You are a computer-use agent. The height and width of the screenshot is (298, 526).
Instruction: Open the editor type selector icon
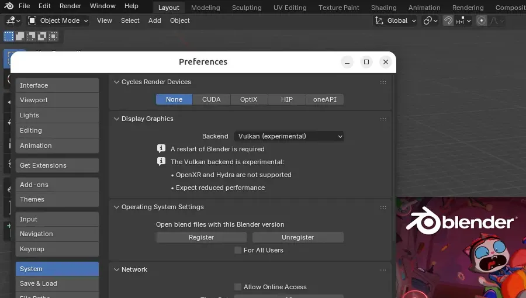point(12,20)
